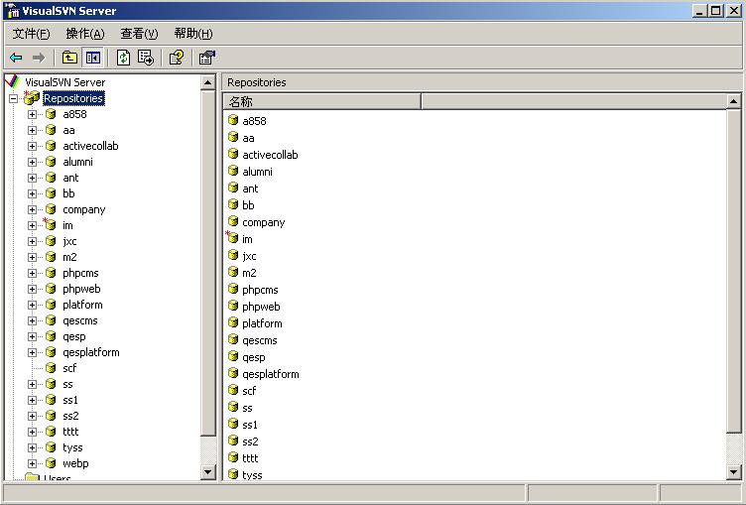Click the aa repository icon in right list

click(x=233, y=137)
